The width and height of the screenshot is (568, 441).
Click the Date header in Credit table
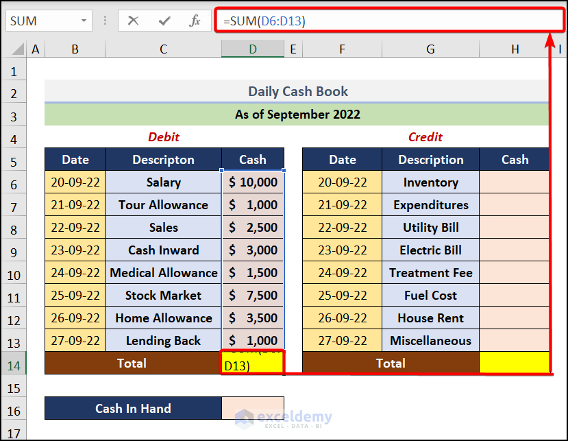click(x=343, y=160)
